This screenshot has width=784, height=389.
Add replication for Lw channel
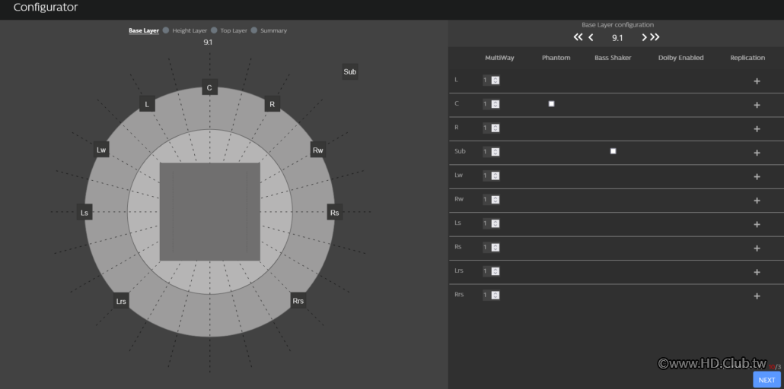[x=757, y=177]
